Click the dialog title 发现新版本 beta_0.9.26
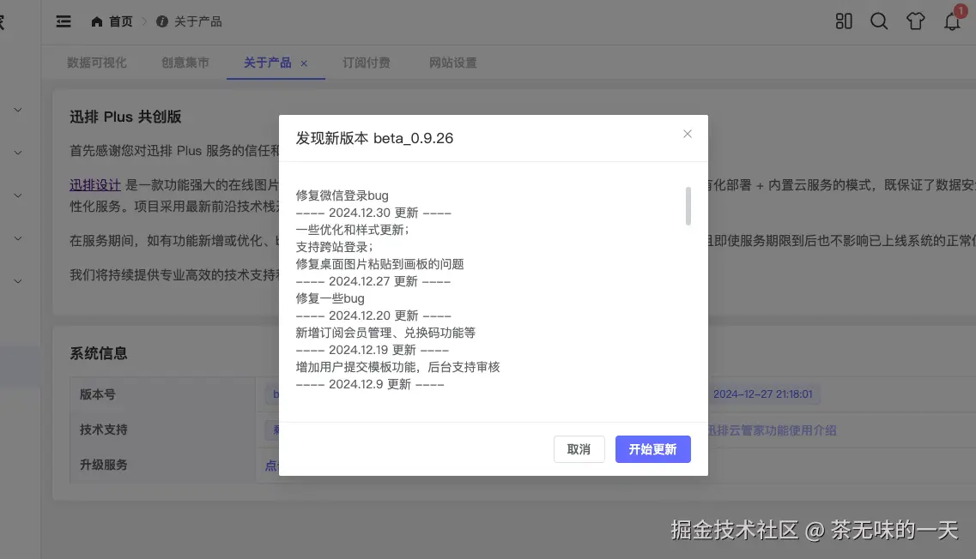 (x=375, y=138)
